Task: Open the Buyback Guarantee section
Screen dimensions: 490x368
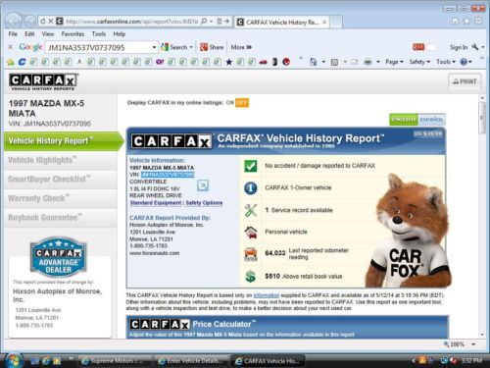Action: pos(61,217)
